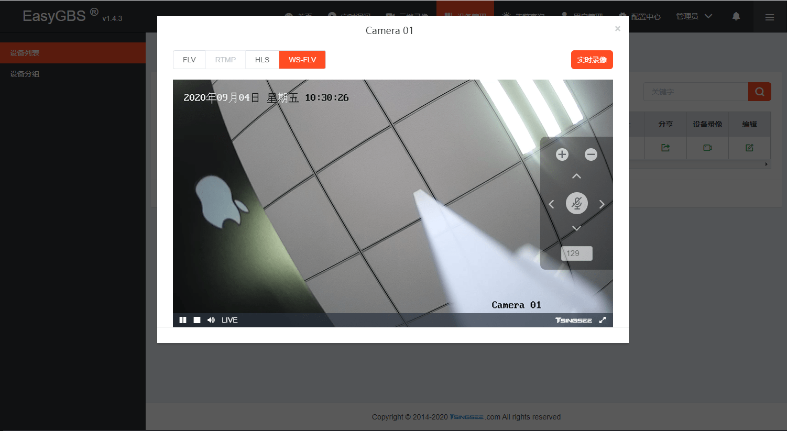Toggle the microphone talk button
Image resolution: width=787 pixels, height=431 pixels.
tap(576, 203)
